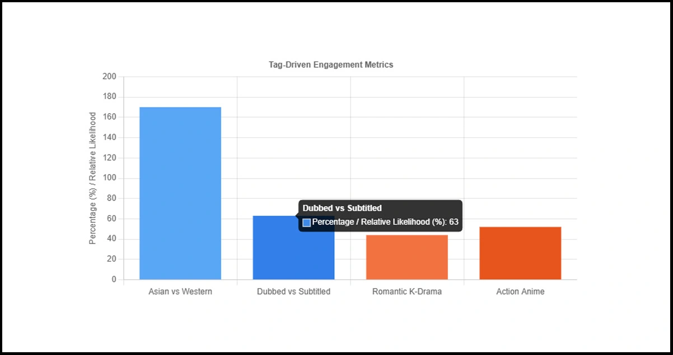The image size is (673, 355).
Task: Click the vertical Percentage / Relative Likelihood axis title
Action: coord(93,178)
